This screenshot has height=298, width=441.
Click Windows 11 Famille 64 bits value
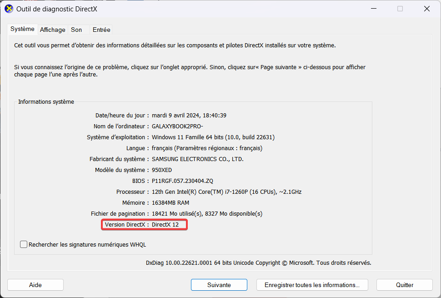pos(213,137)
